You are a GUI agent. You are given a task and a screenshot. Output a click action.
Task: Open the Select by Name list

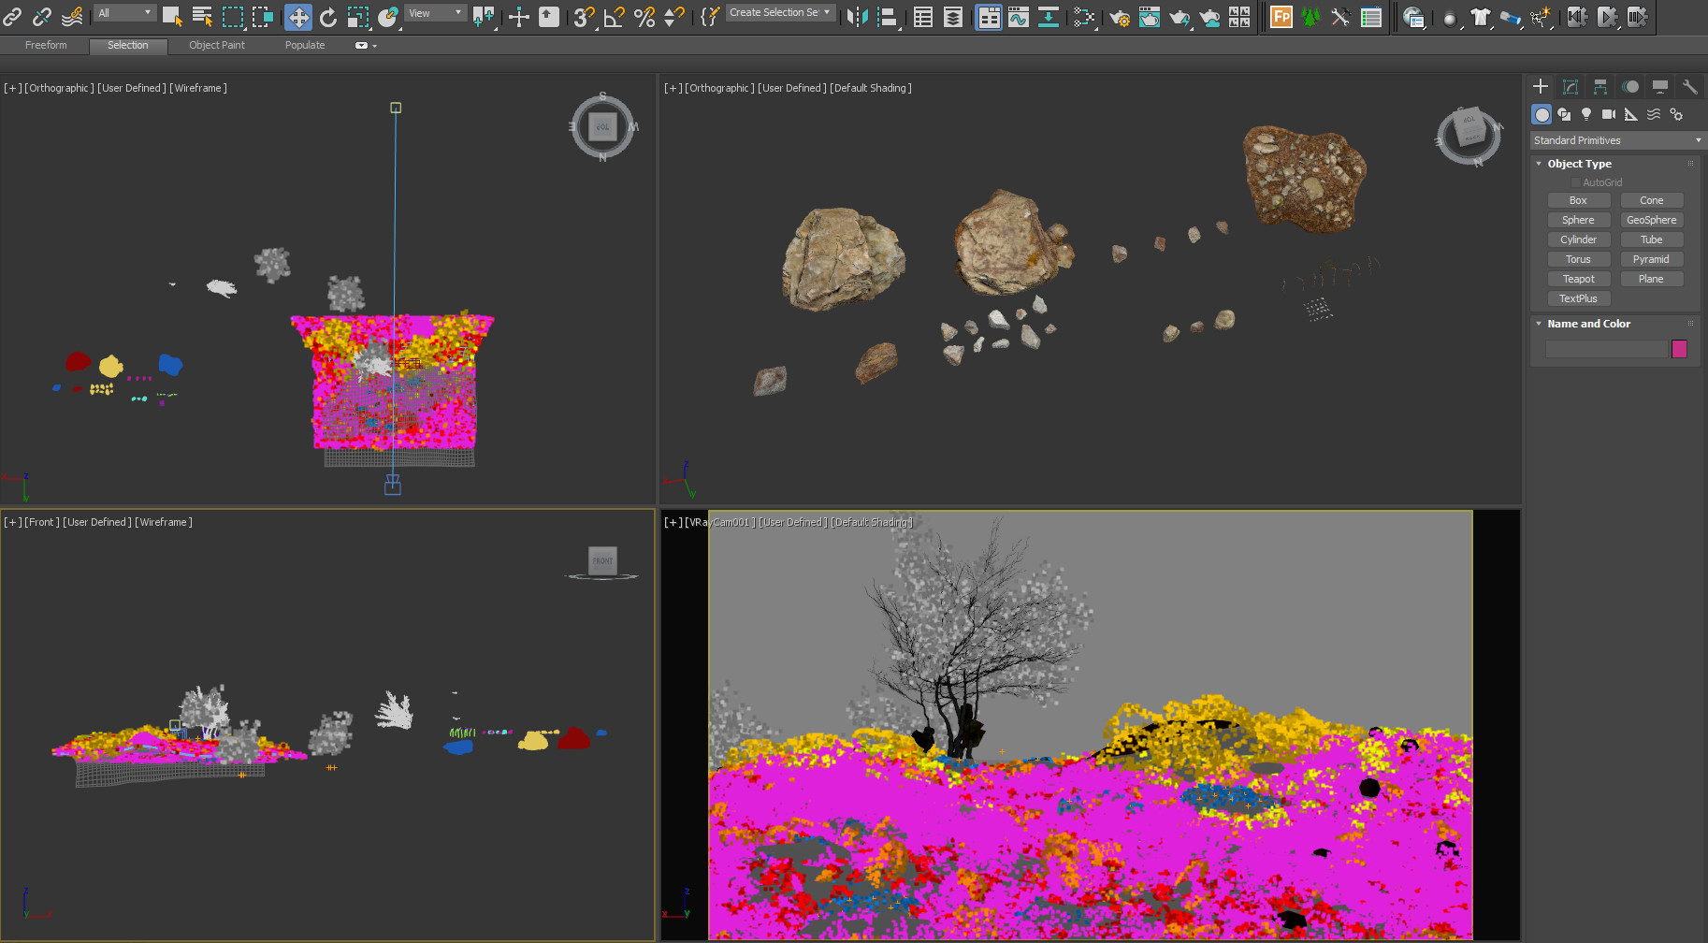click(202, 16)
